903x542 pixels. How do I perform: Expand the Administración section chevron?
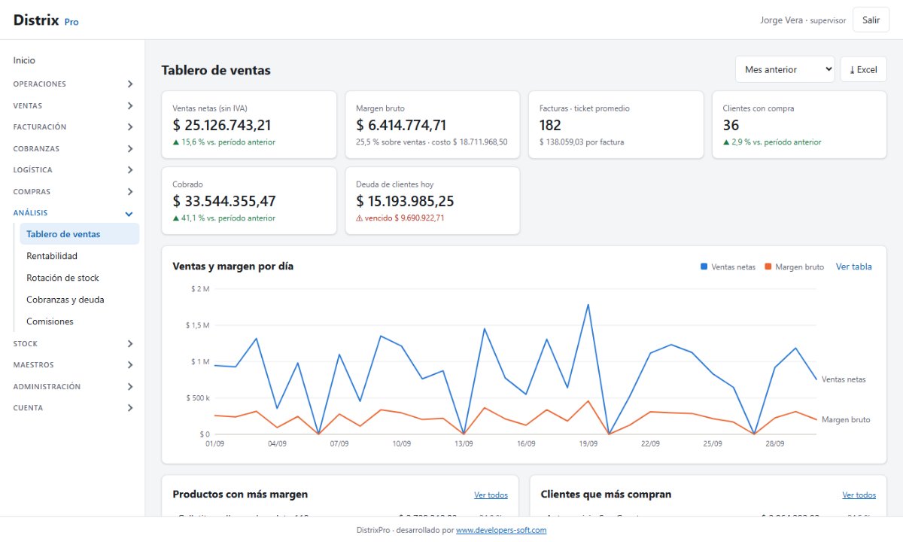pyautogui.click(x=129, y=387)
